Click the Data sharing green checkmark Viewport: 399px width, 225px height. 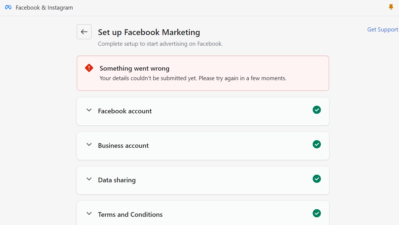[x=317, y=179]
